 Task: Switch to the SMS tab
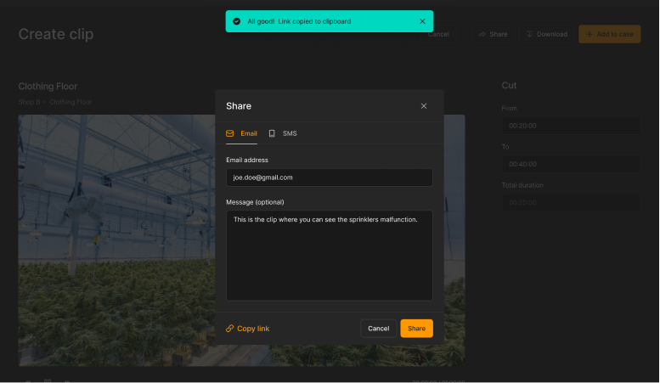[283, 133]
